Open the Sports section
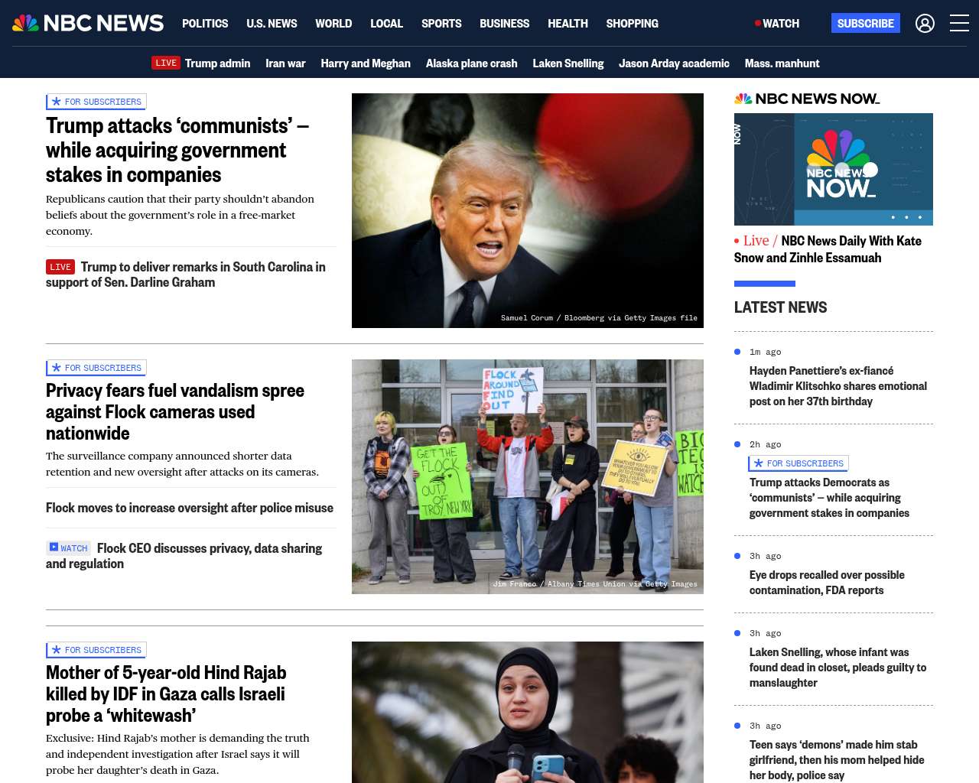Image resolution: width=979 pixels, height=783 pixels. click(x=441, y=24)
